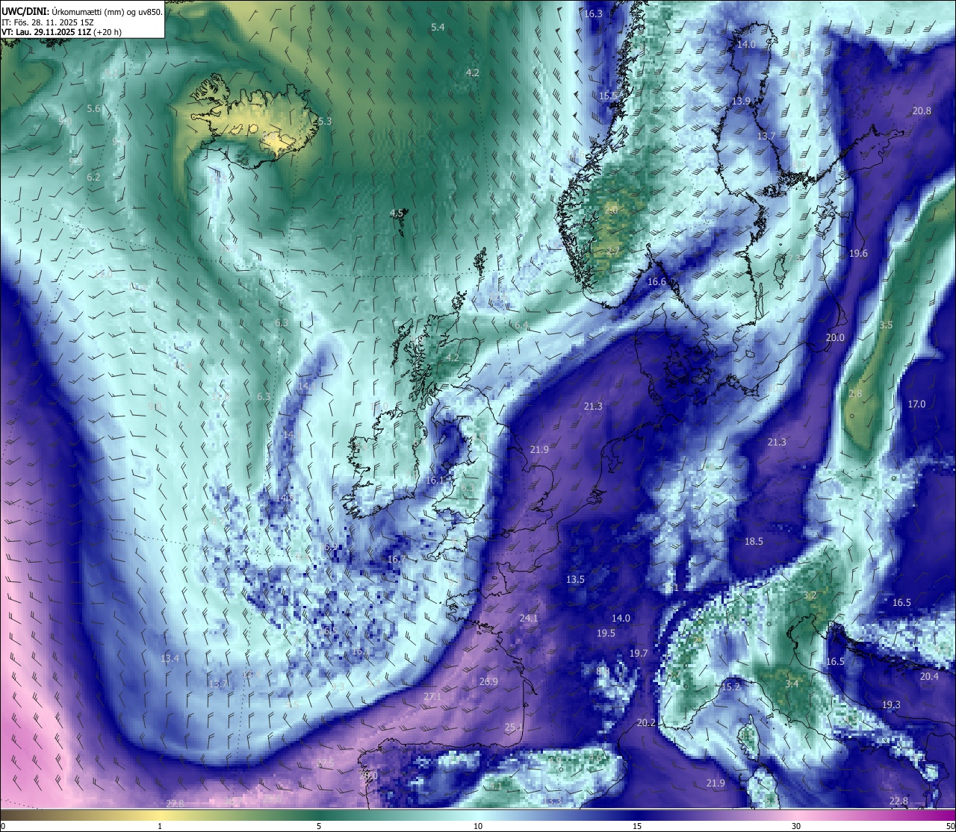Click the 15.2 value near Ligurian coast
Viewport: 956px width, 832px height.
tap(730, 686)
